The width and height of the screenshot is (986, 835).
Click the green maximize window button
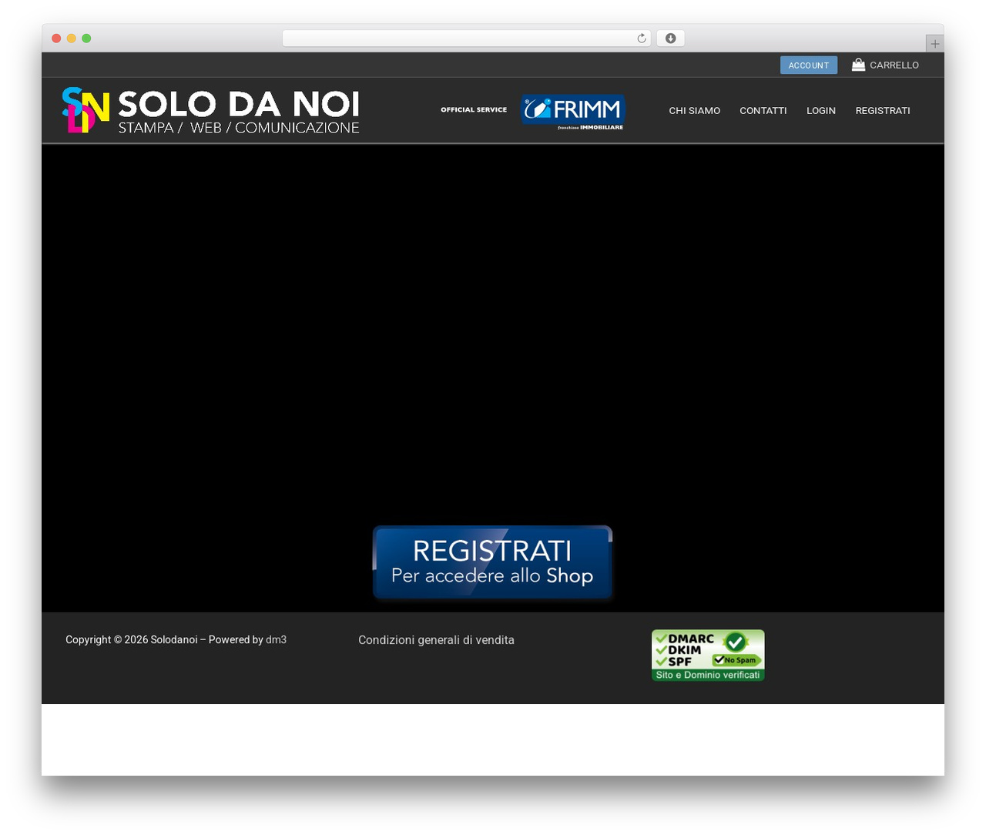[86, 39]
